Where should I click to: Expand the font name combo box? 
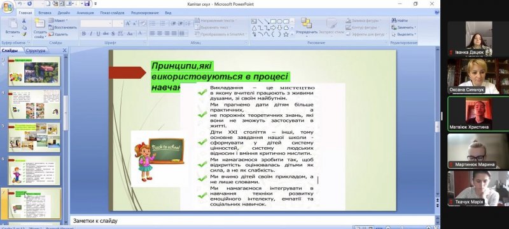pos(109,23)
